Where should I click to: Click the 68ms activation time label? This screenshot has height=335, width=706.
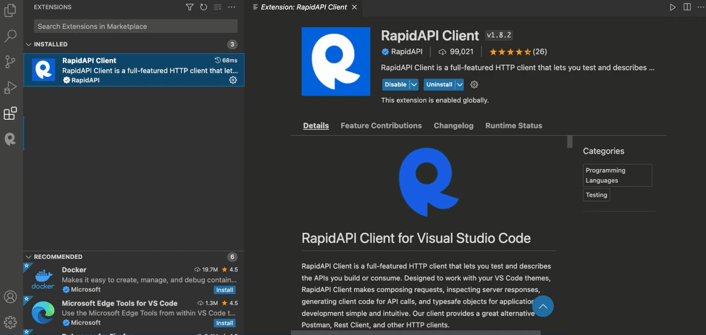(226, 60)
